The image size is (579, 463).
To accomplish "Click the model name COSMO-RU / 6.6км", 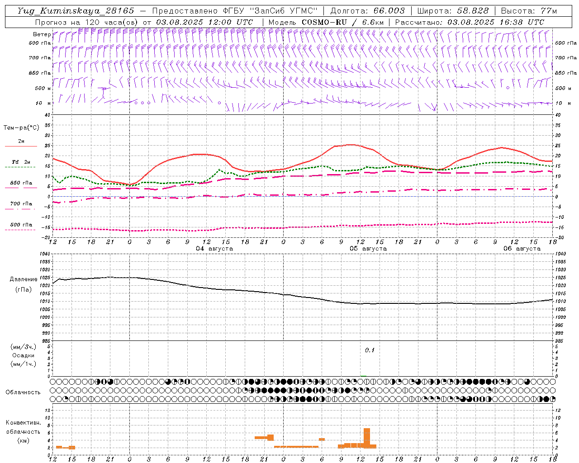I will [x=342, y=22].
